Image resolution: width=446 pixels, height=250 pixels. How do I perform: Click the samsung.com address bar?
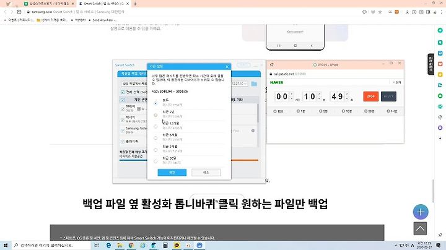pyautogui.click(x=193, y=12)
